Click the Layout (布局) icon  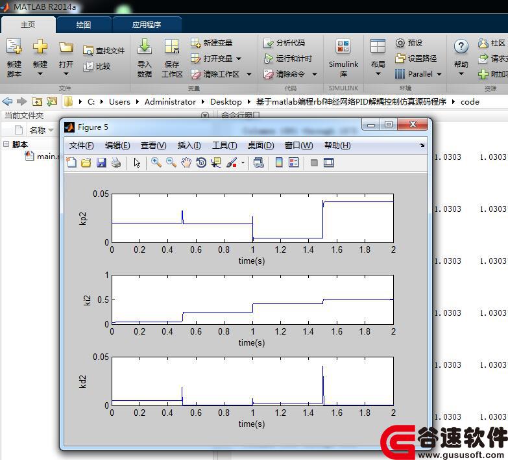pos(378,46)
